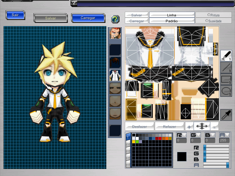
Task: Click the large current color preview box
Action: click(182, 157)
